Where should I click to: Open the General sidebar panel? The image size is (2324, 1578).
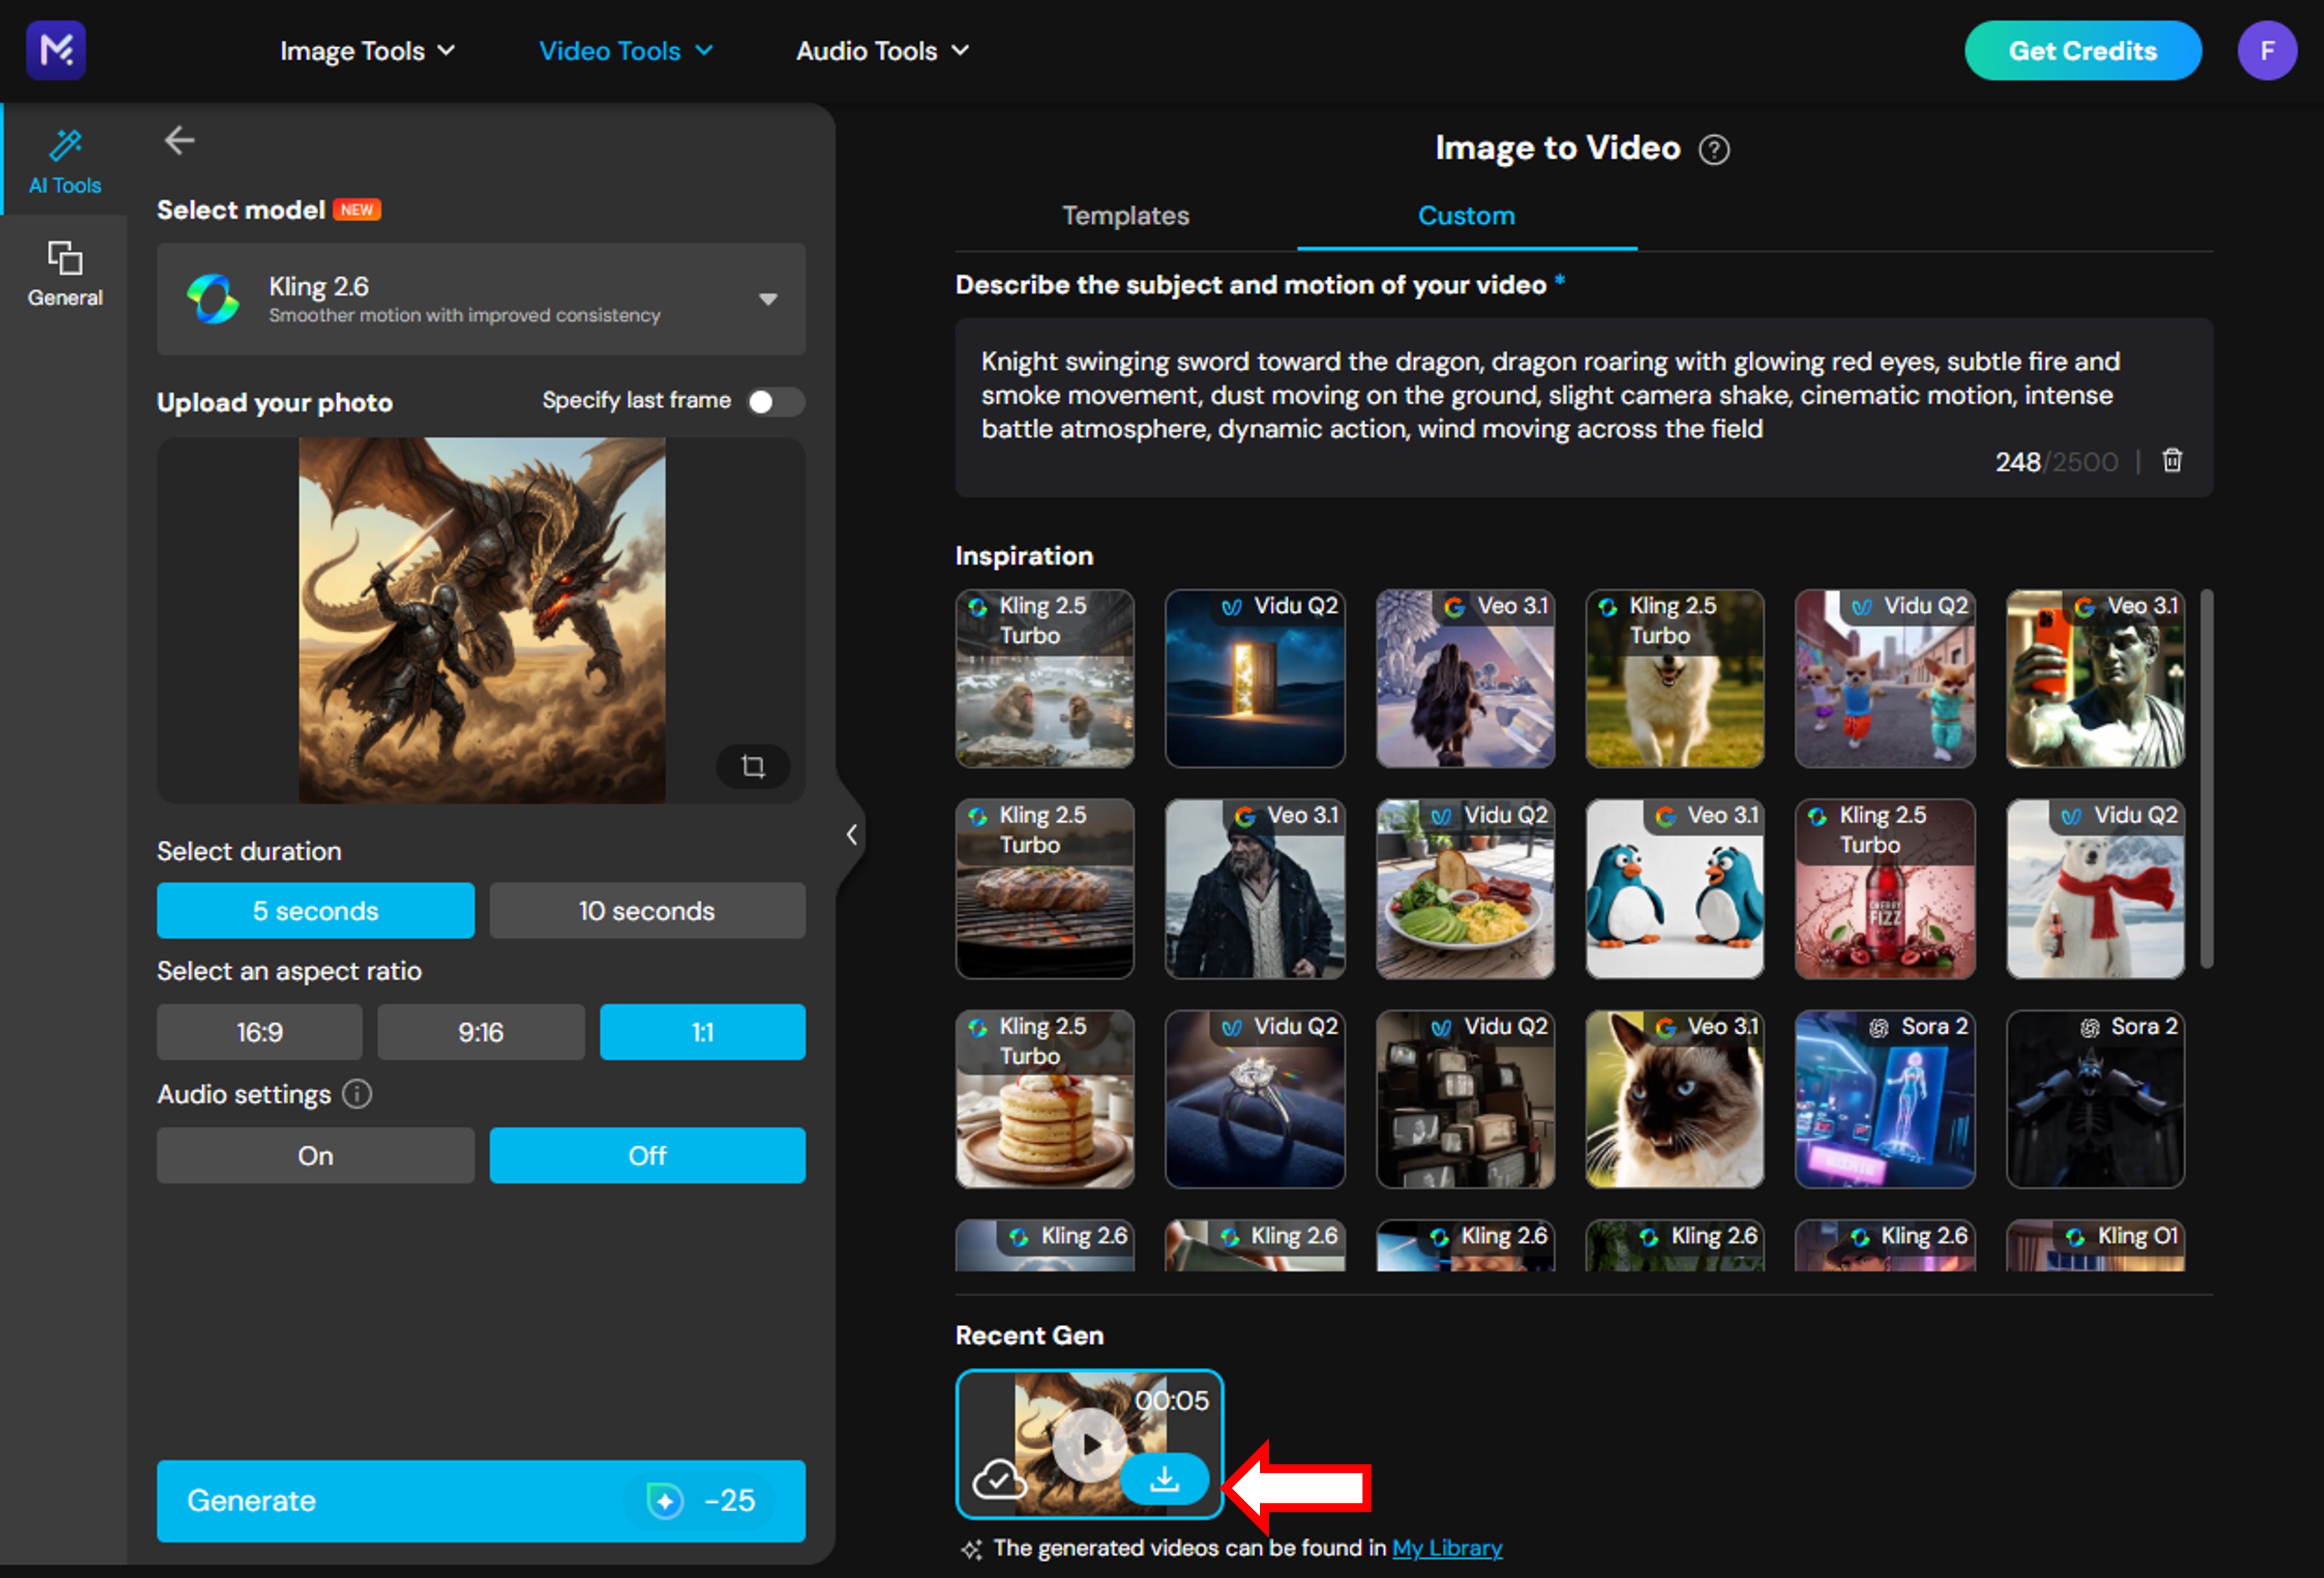[64, 273]
